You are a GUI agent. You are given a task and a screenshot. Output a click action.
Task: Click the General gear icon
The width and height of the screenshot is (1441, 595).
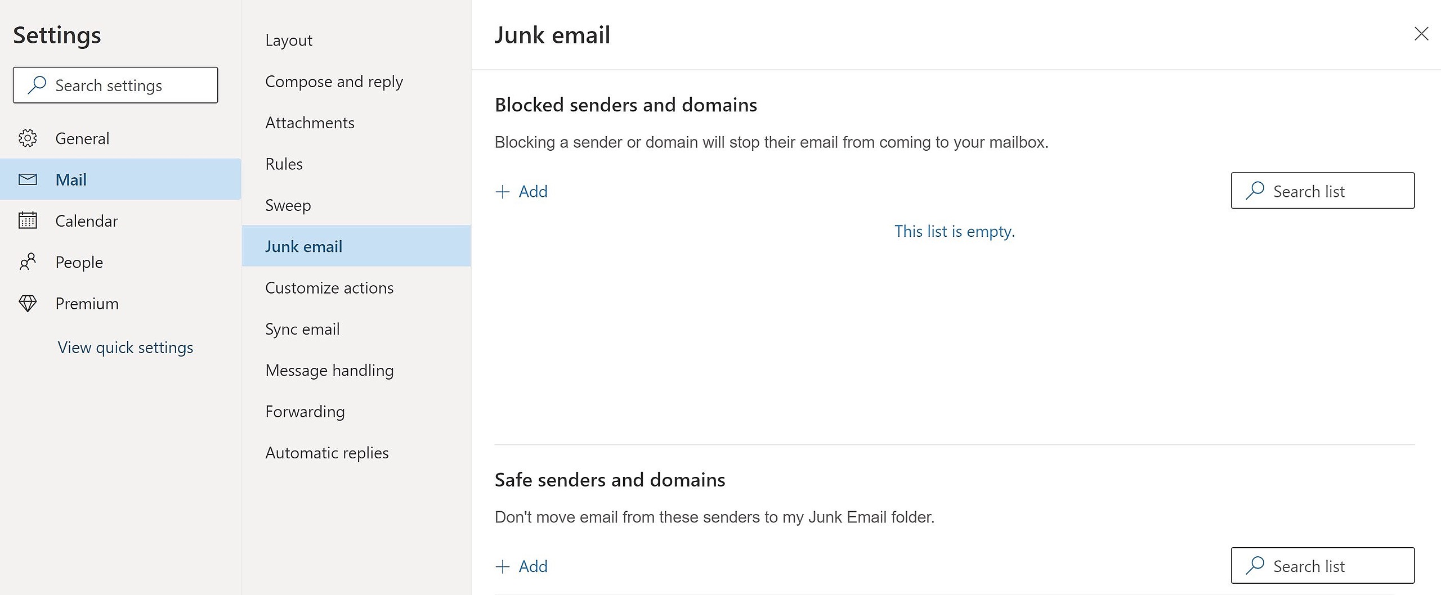pos(28,138)
